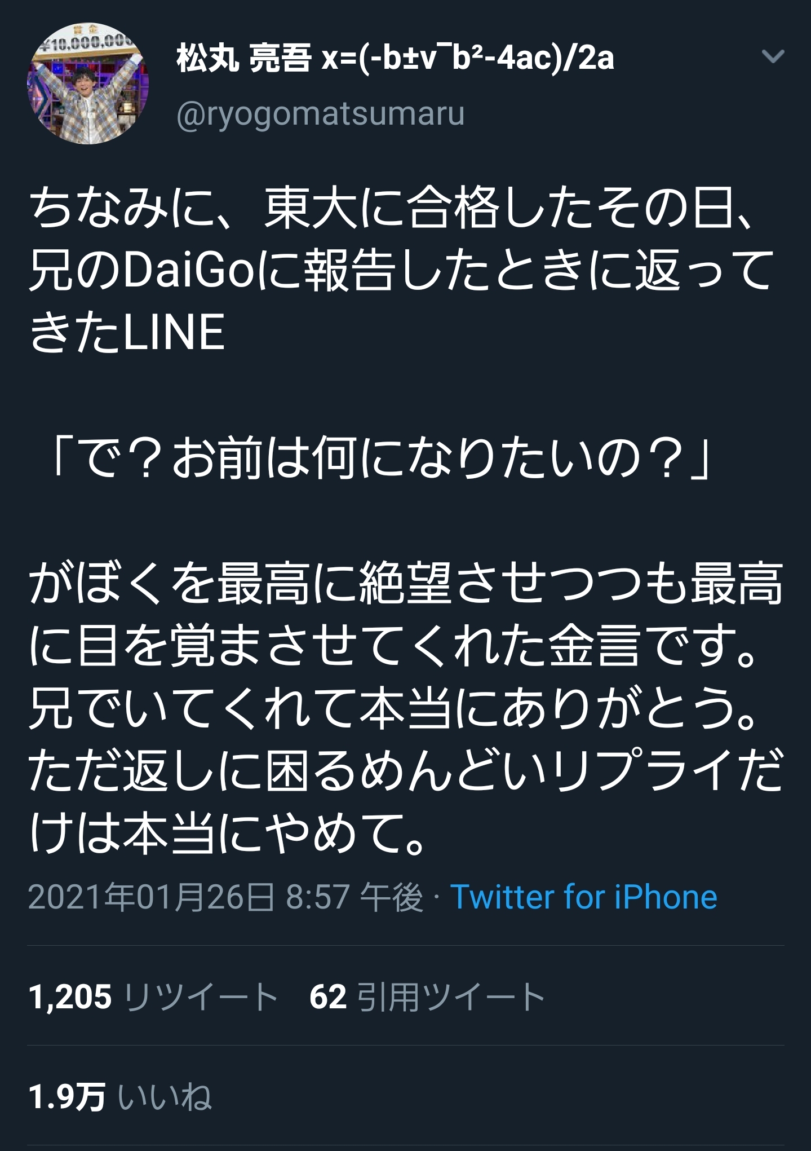View the 62 quote tweets number

coord(328,997)
